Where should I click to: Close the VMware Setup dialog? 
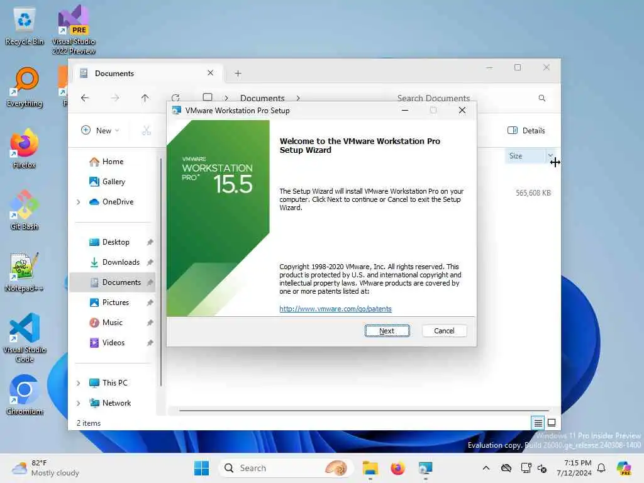click(x=462, y=110)
